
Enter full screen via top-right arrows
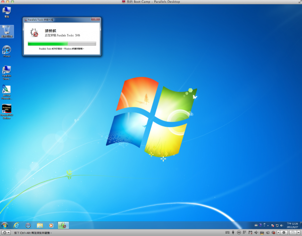tap(300, 1)
